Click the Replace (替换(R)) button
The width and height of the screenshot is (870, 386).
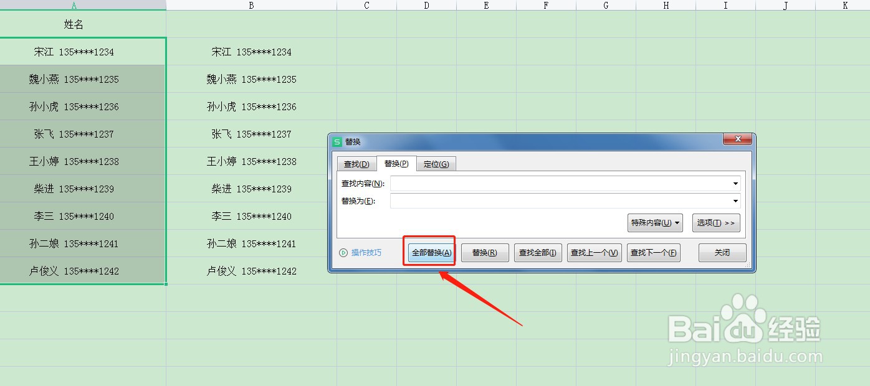[x=485, y=253]
